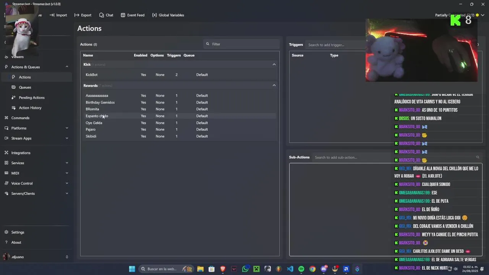Open Minecraft from the taskbar
The width and height of the screenshot is (489, 275).
pos(256,269)
